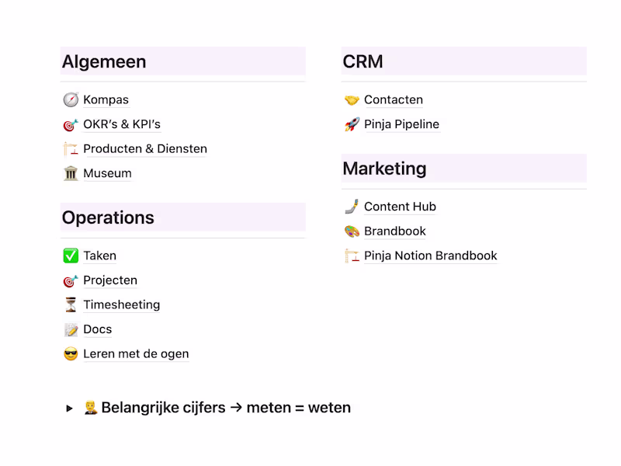This screenshot has width=621, height=466.
Task: Open the Pinja Pipeline page
Action: click(x=401, y=123)
